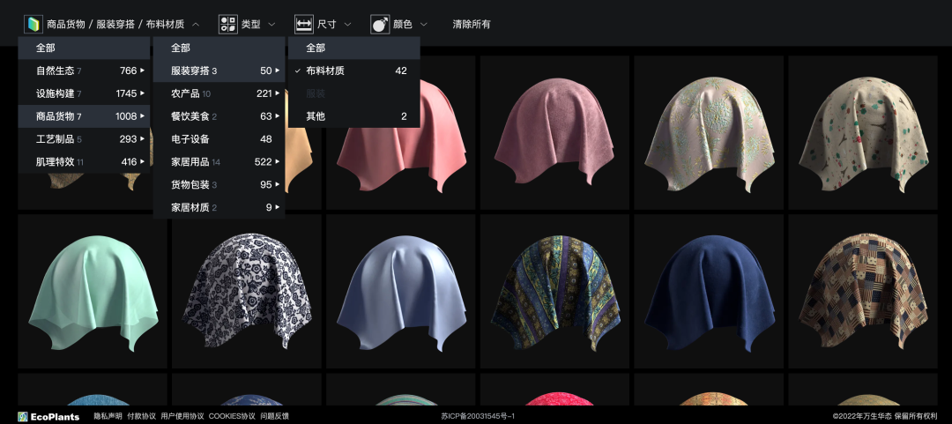
Task: Expand the arrow beside 家居材质 9
Action: click(x=278, y=207)
